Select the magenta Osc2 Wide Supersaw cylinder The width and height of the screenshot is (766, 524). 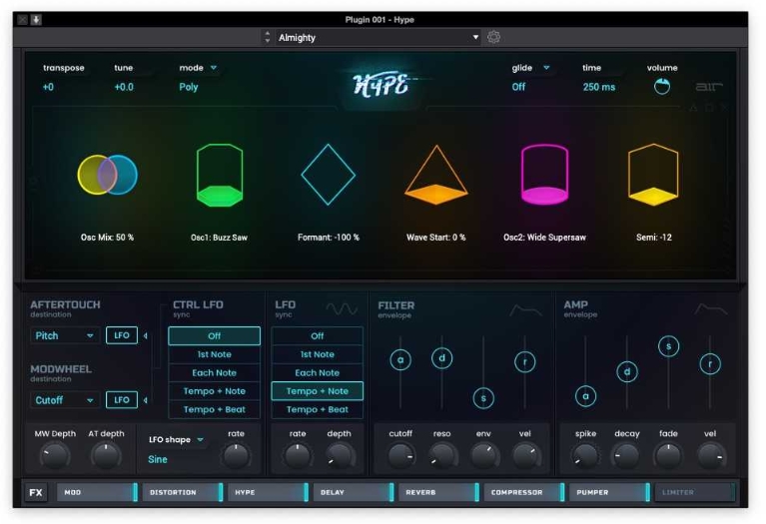tap(544, 174)
